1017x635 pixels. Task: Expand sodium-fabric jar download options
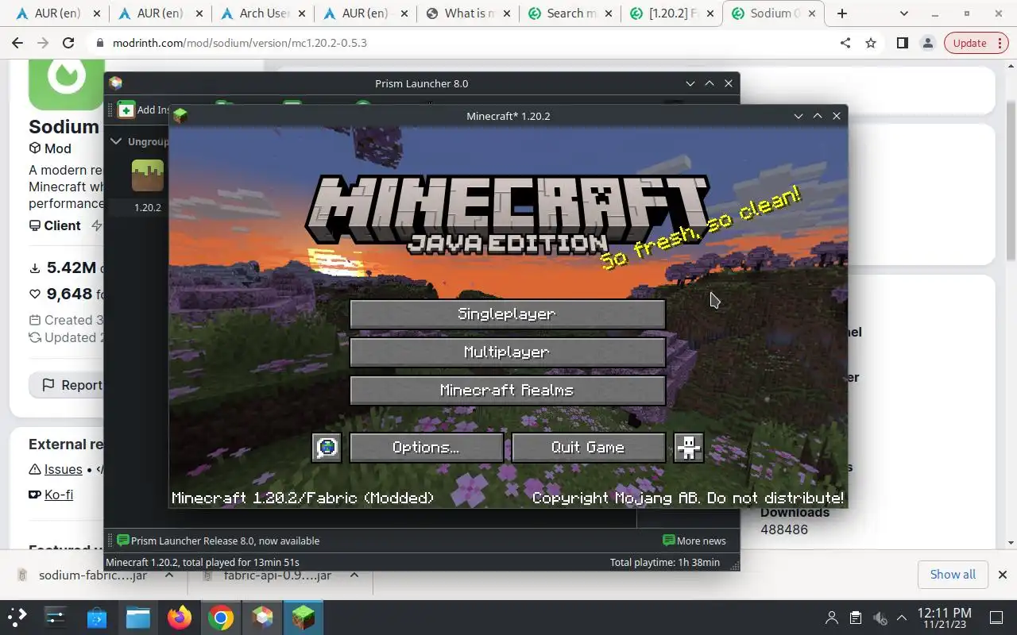pyautogui.click(x=168, y=575)
